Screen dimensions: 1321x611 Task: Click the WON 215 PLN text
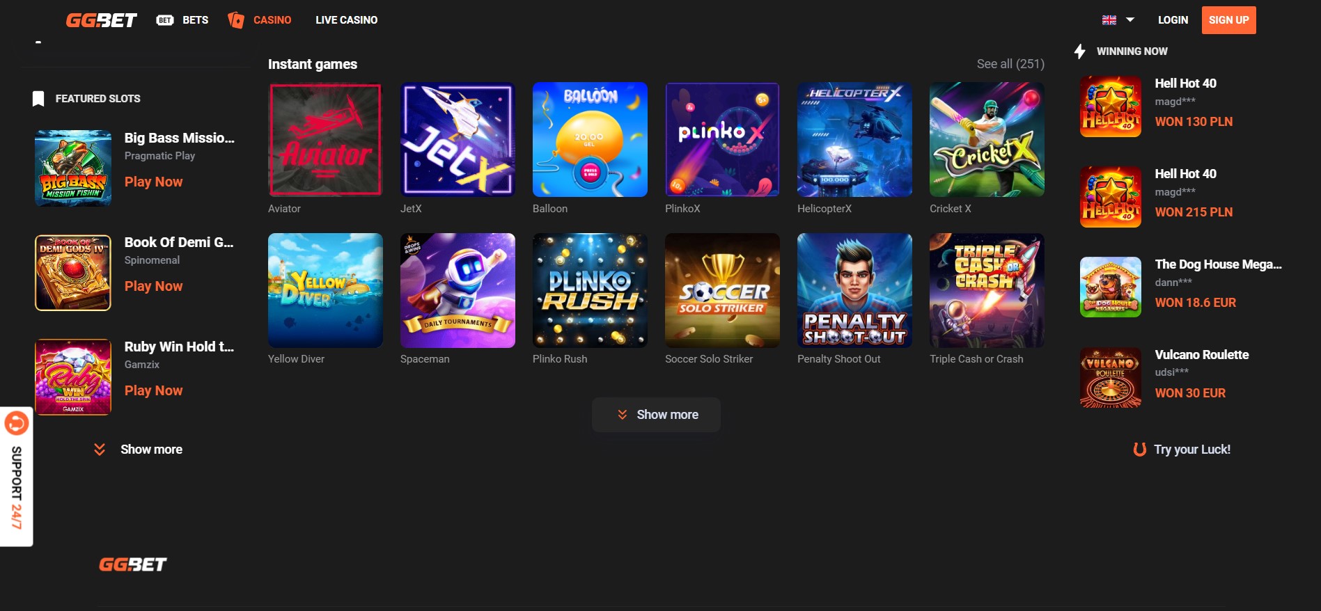click(1194, 212)
